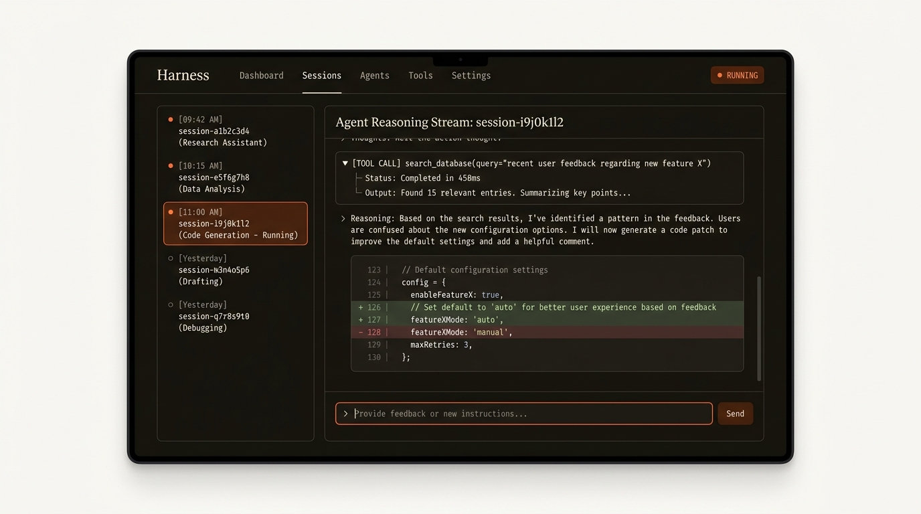This screenshot has height=514, width=921.
Task: Click the prompt chevron in the input box
Action: 346,414
